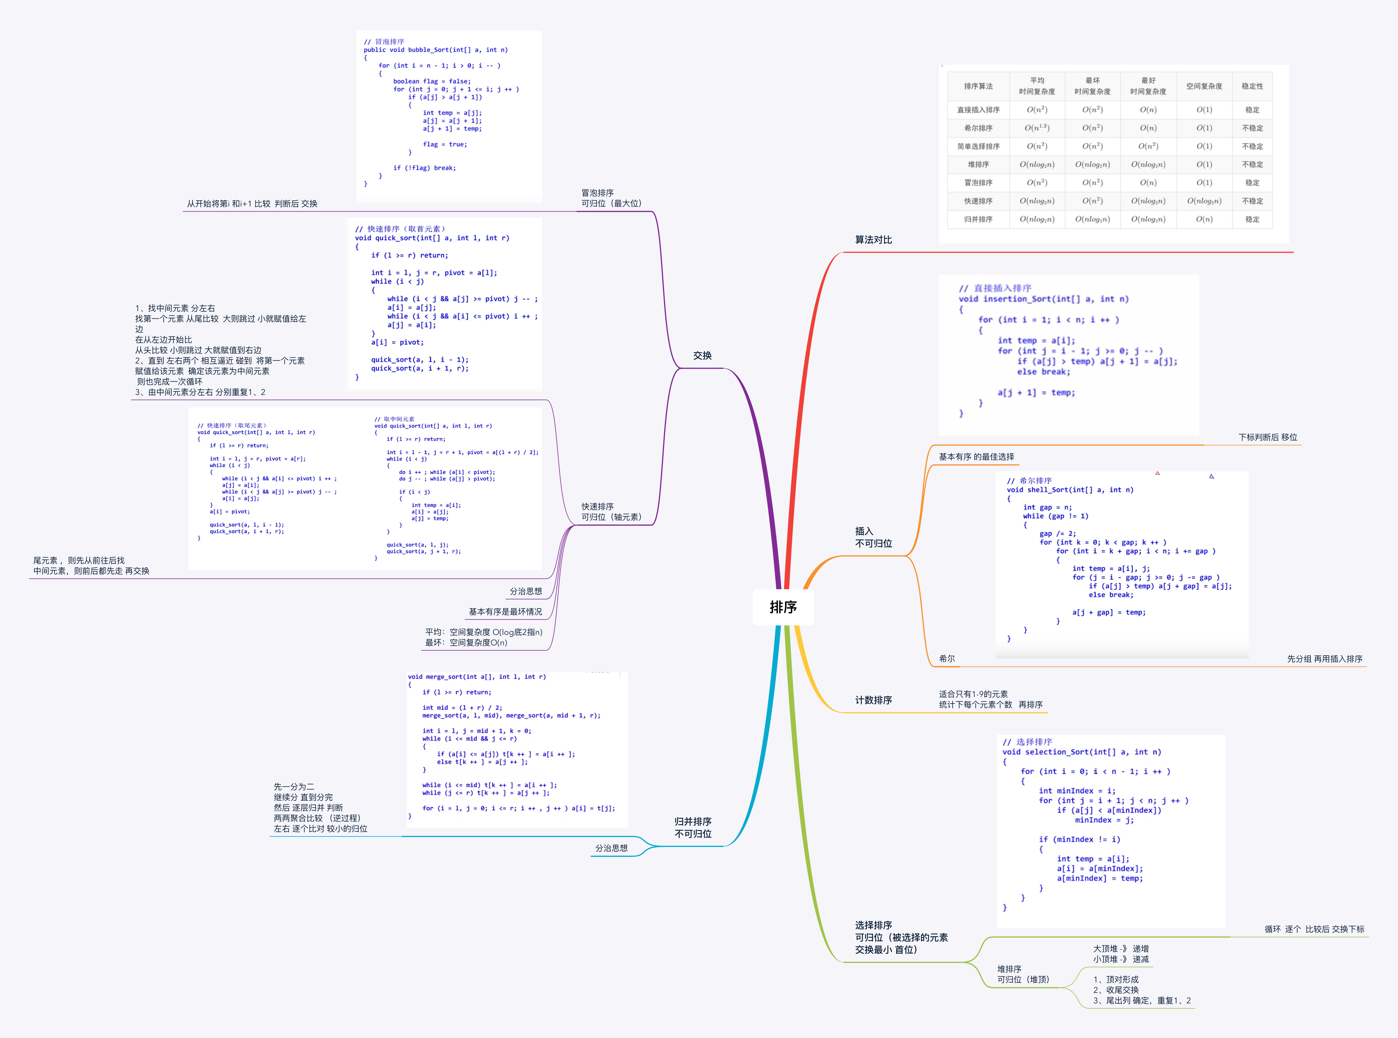Select the central 排序 root node
The height and width of the screenshot is (1038, 1398).
pos(783,607)
